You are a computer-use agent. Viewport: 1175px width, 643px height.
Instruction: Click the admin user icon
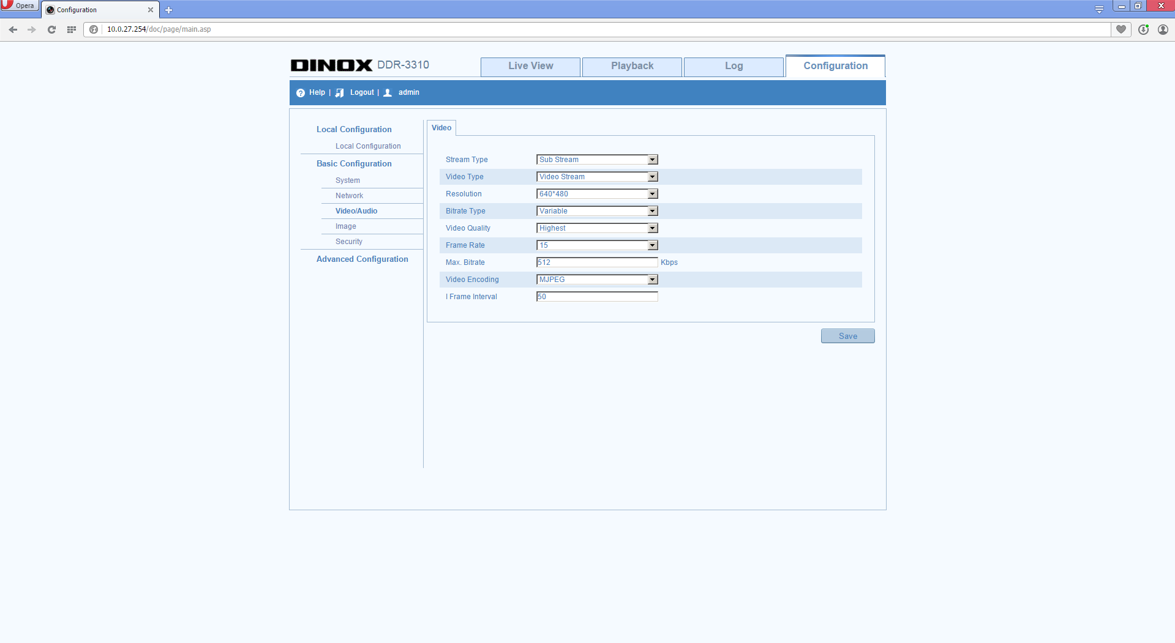coord(388,93)
